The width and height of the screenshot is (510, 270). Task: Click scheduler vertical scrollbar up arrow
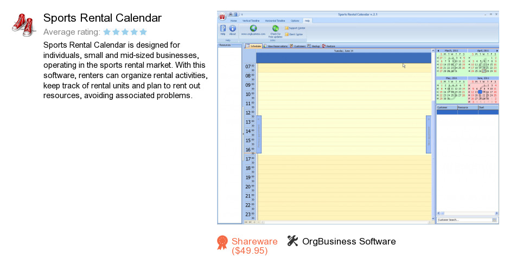433,50
